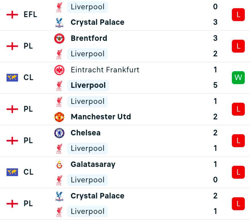Click the Galatasaray club crest icon
Viewport: 250px width, 220px height.
(59, 164)
